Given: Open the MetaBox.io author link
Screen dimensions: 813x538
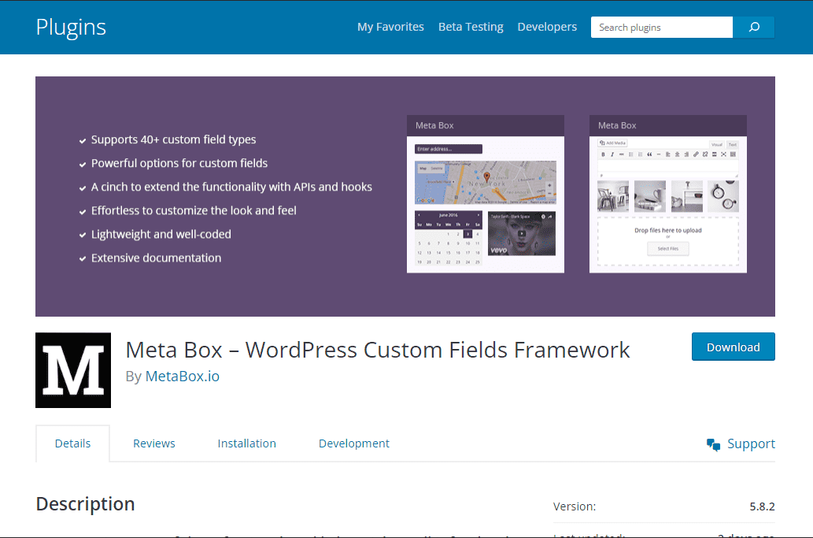Looking at the screenshot, I should pos(183,377).
